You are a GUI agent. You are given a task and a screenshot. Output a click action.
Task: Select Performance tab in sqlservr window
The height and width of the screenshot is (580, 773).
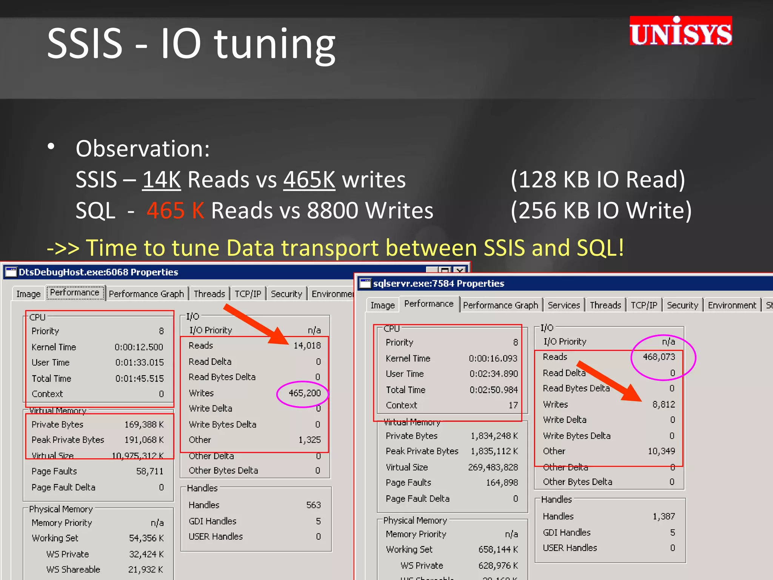[x=429, y=304]
